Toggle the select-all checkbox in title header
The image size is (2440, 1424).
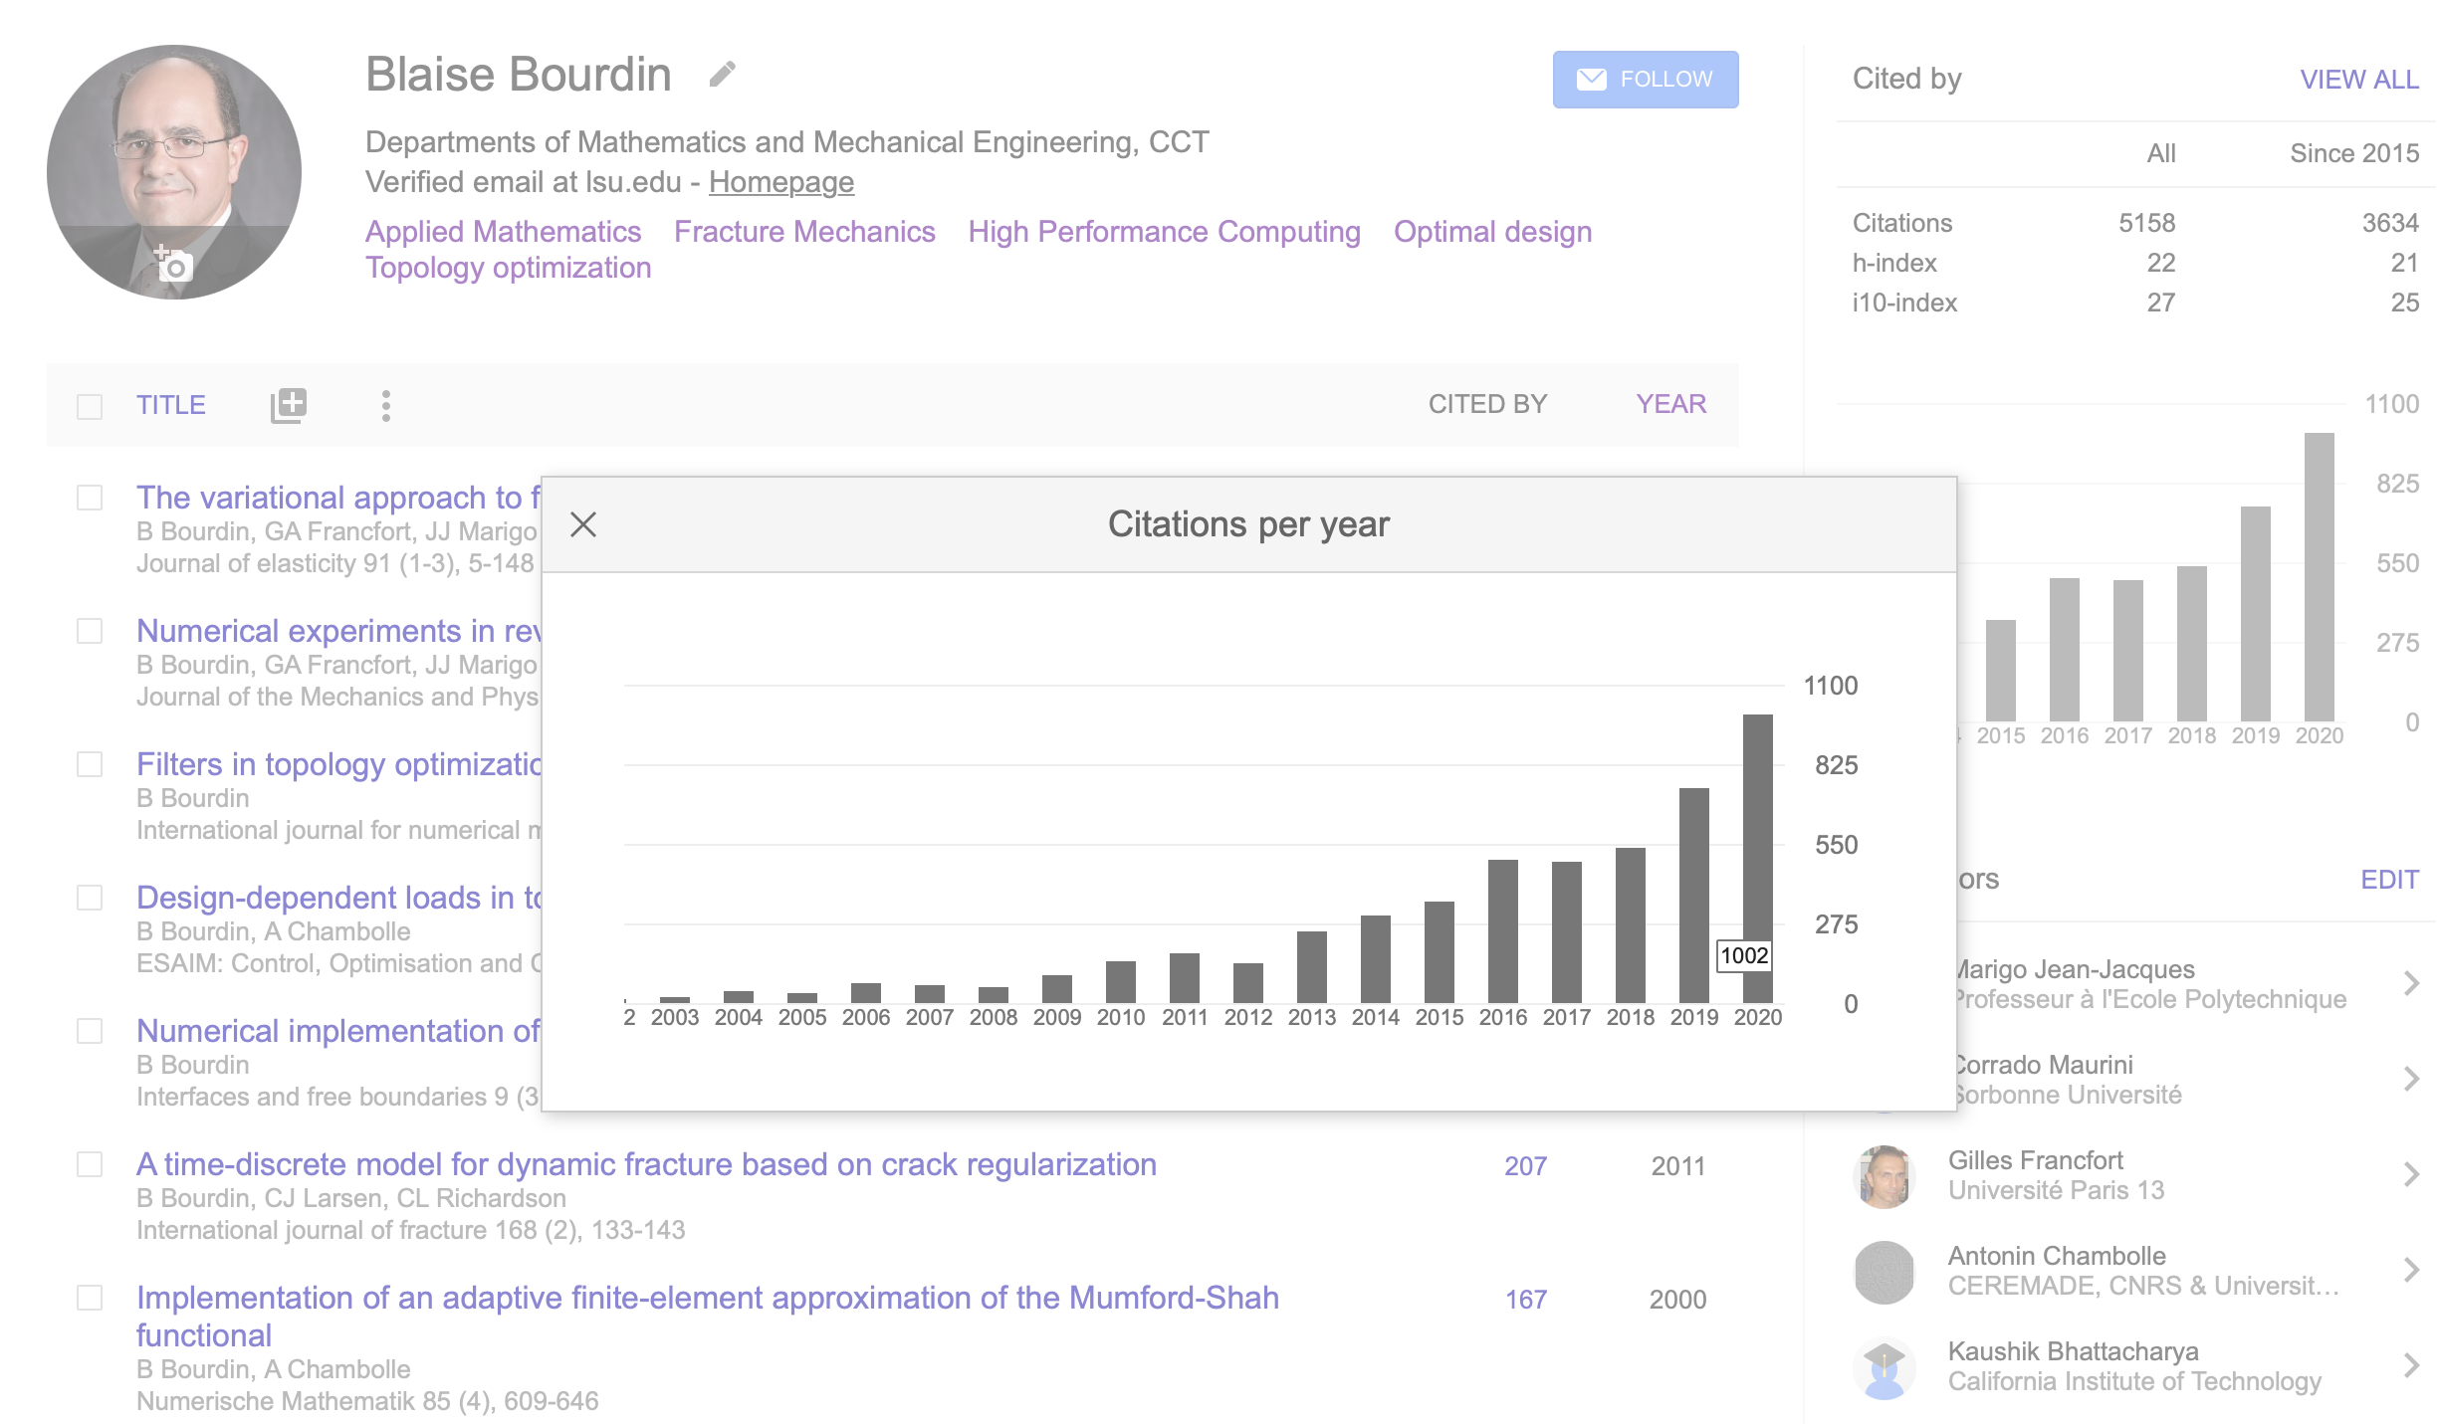(90, 406)
